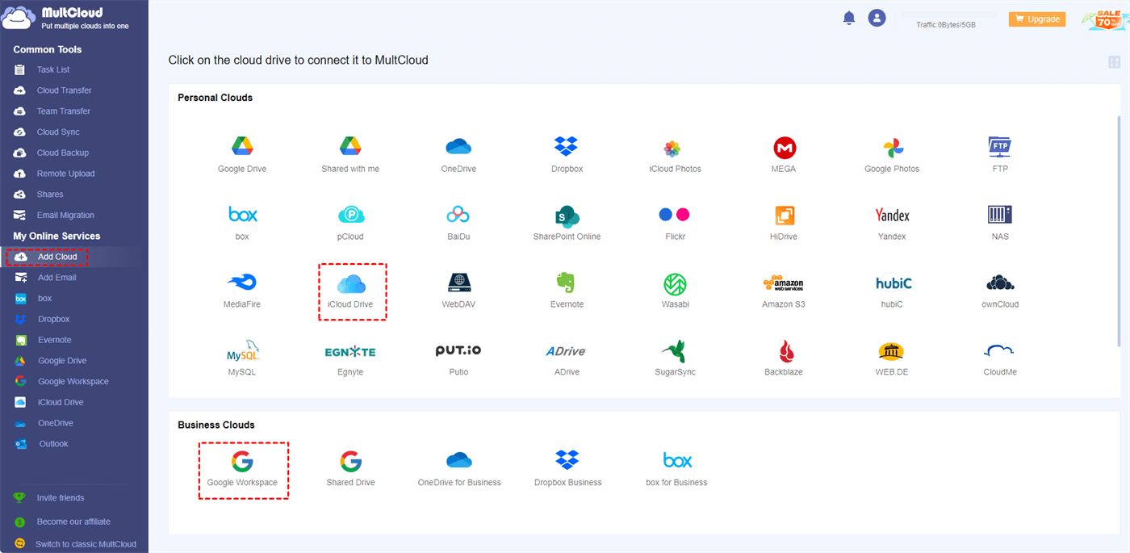Open the user account avatar
The image size is (1130, 553).
point(877,18)
